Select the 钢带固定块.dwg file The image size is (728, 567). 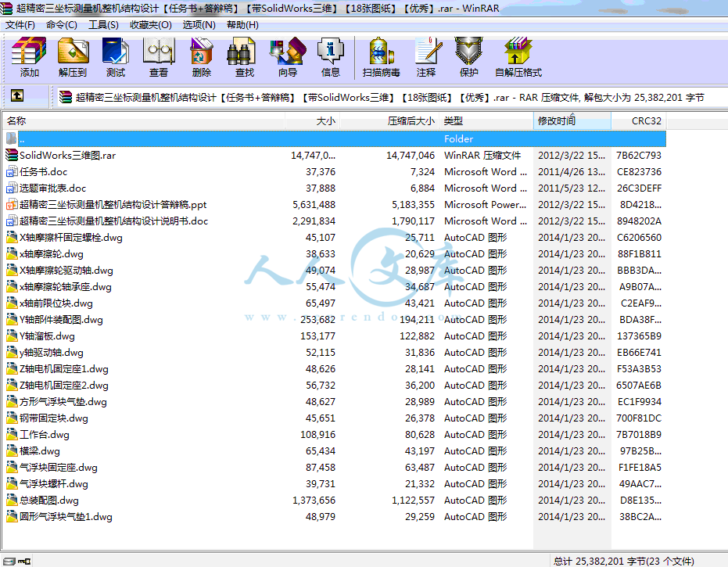[x=54, y=418]
